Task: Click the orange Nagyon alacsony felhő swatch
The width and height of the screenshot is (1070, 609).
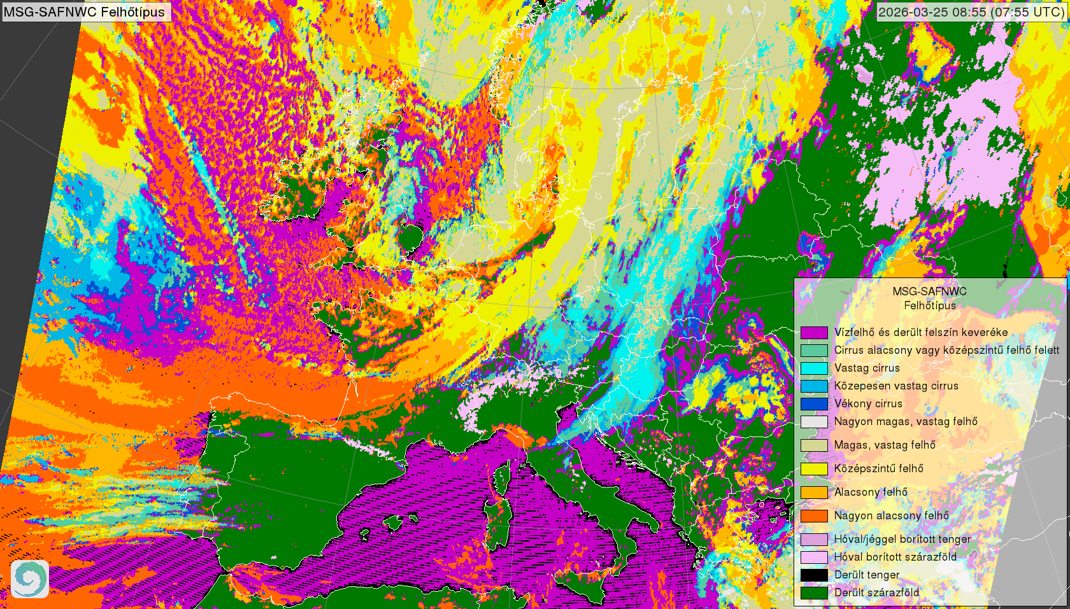Action: pyautogui.click(x=814, y=515)
